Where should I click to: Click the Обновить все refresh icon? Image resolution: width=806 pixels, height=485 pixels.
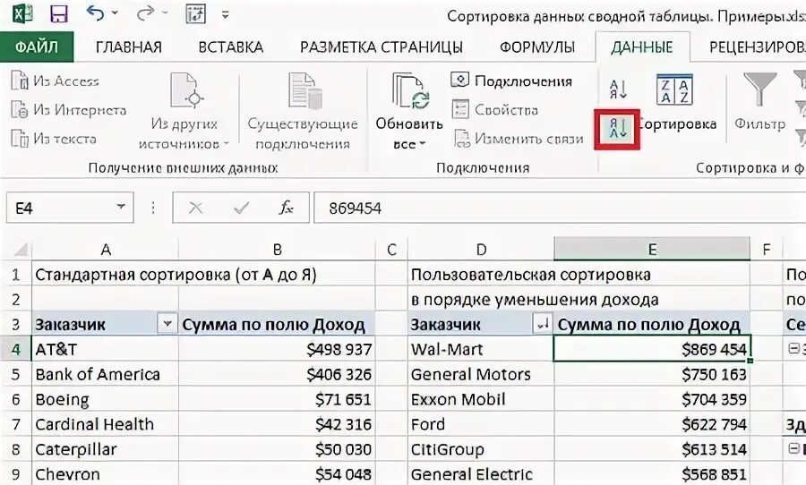(x=409, y=91)
